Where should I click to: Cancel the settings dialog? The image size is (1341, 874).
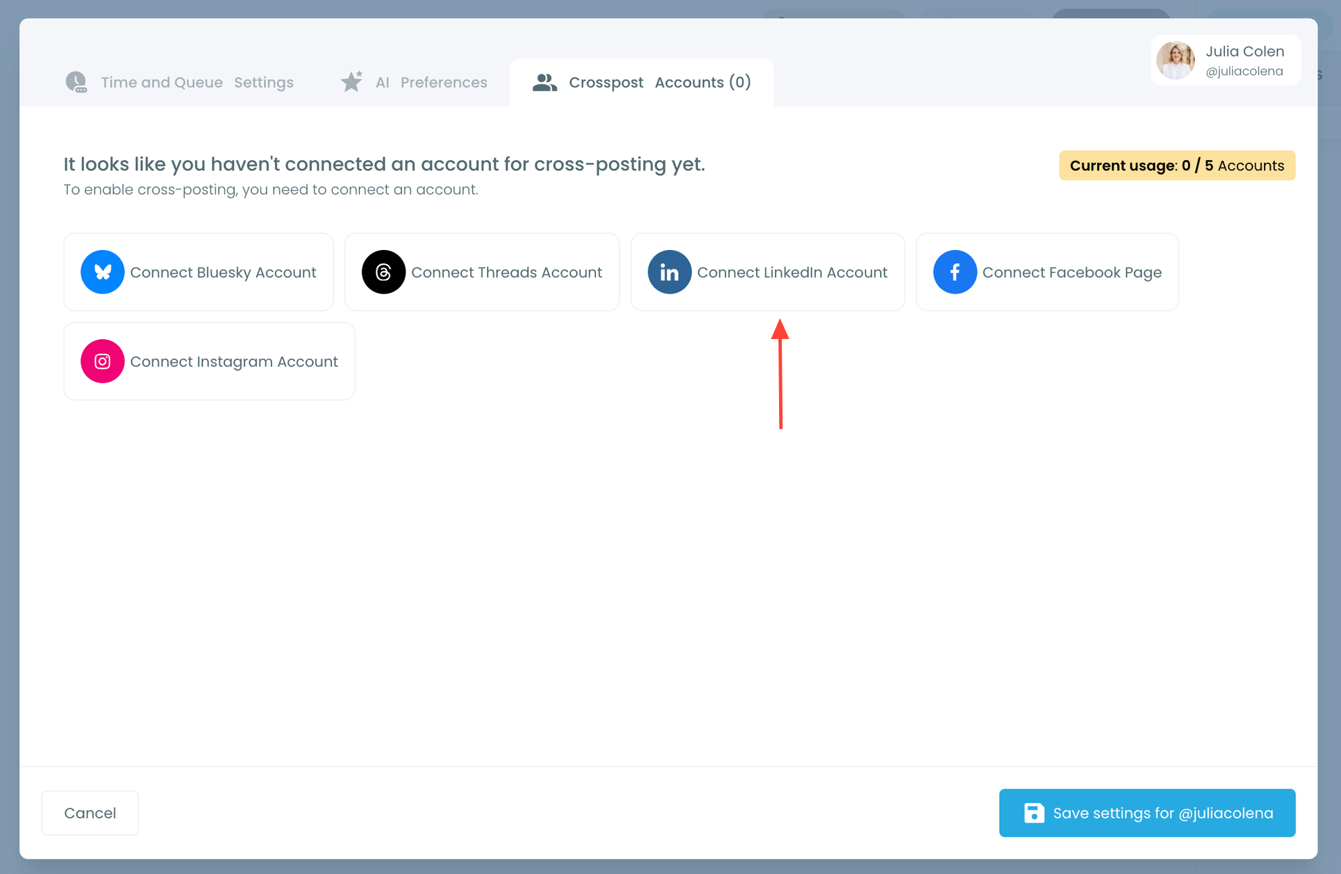tap(90, 812)
